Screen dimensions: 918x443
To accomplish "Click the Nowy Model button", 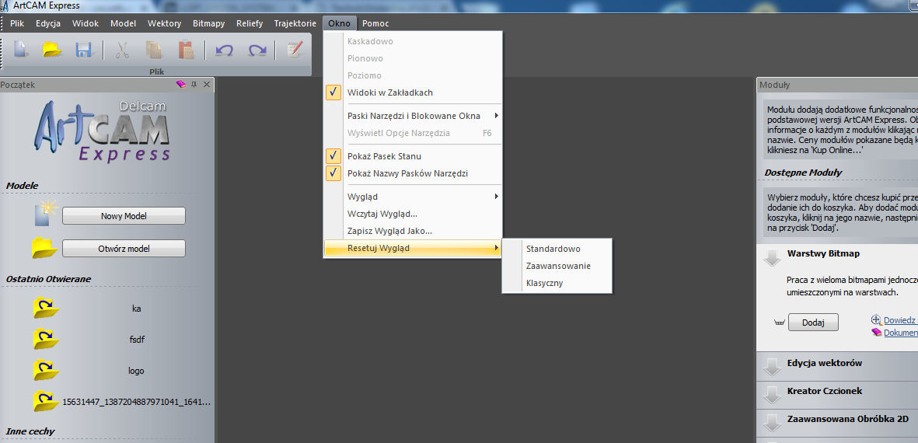I will [x=124, y=216].
